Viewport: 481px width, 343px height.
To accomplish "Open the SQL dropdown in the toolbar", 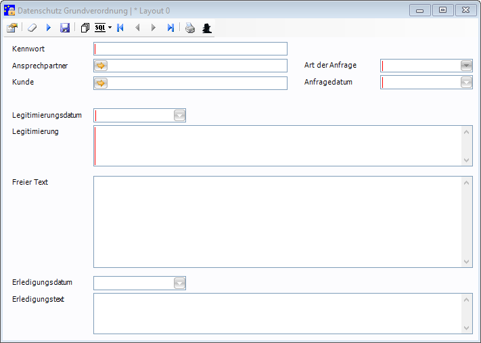I will click(x=103, y=28).
